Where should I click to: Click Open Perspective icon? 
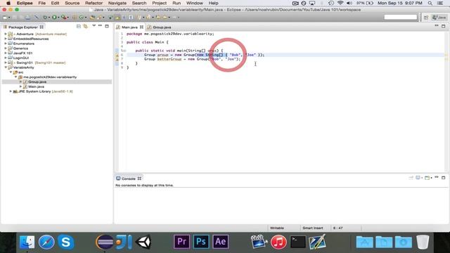point(426,18)
